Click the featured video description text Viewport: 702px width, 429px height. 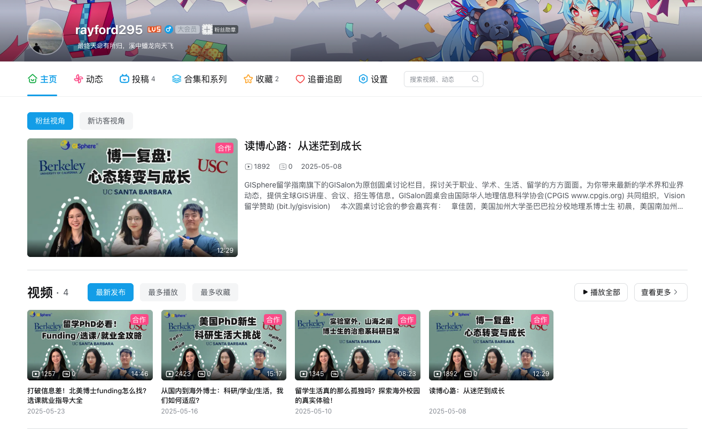tap(464, 196)
